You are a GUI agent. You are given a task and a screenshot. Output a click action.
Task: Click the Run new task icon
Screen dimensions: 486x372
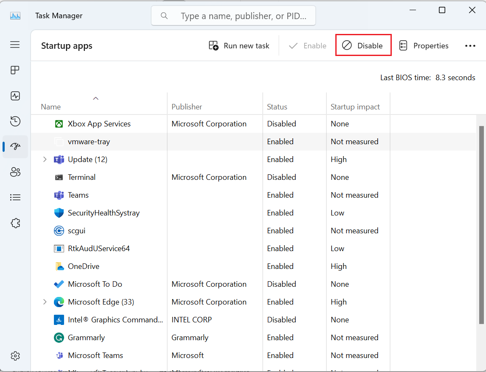point(212,45)
